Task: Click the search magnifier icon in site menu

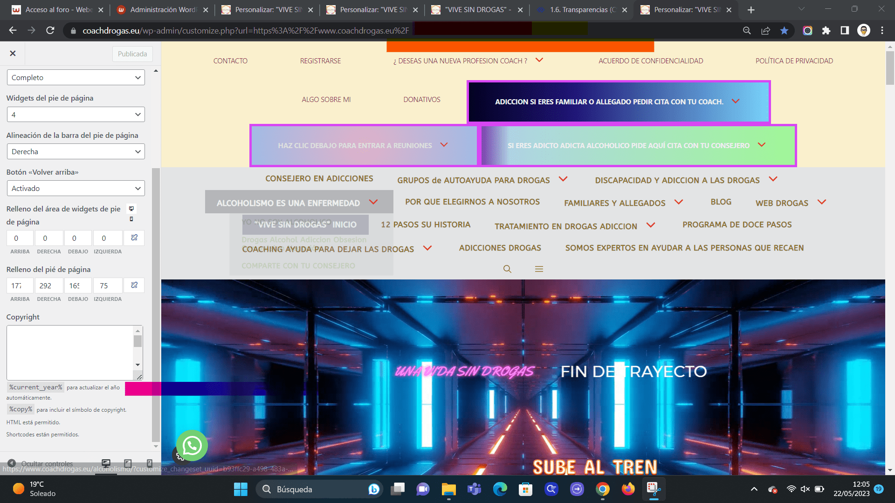Action: tap(507, 269)
